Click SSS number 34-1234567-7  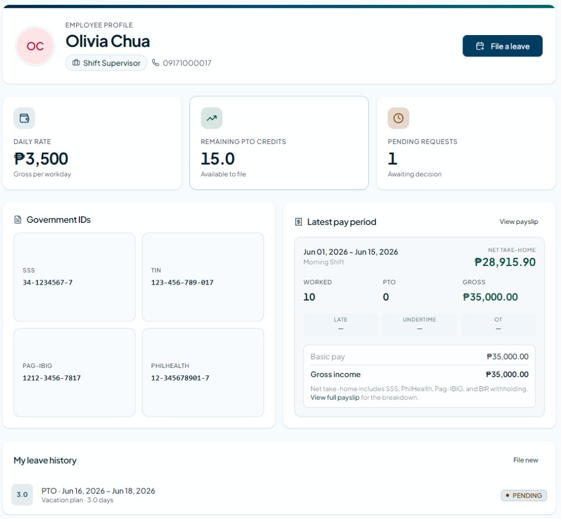pyautogui.click(x=48, y=282)
